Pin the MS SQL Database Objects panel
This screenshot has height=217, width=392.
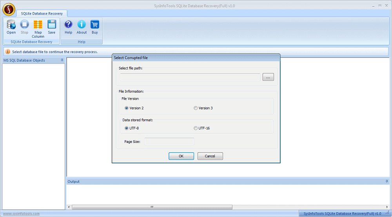tap(62, 60)
